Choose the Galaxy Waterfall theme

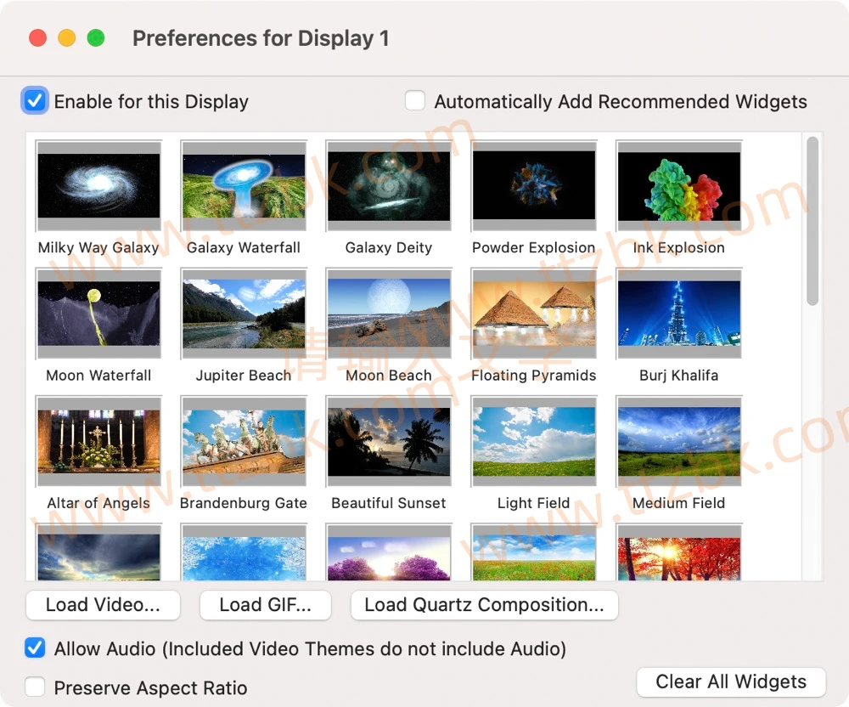coord(244,186)
